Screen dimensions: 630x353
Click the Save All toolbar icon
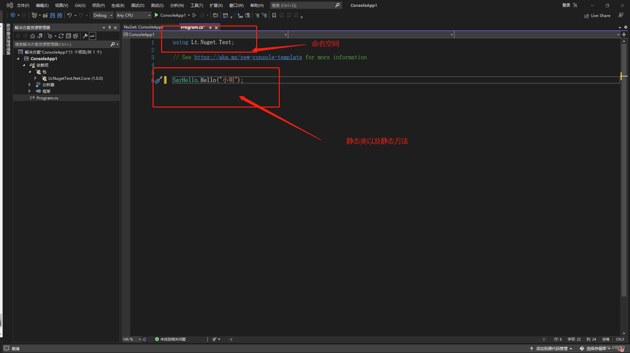tap(60, 15)
